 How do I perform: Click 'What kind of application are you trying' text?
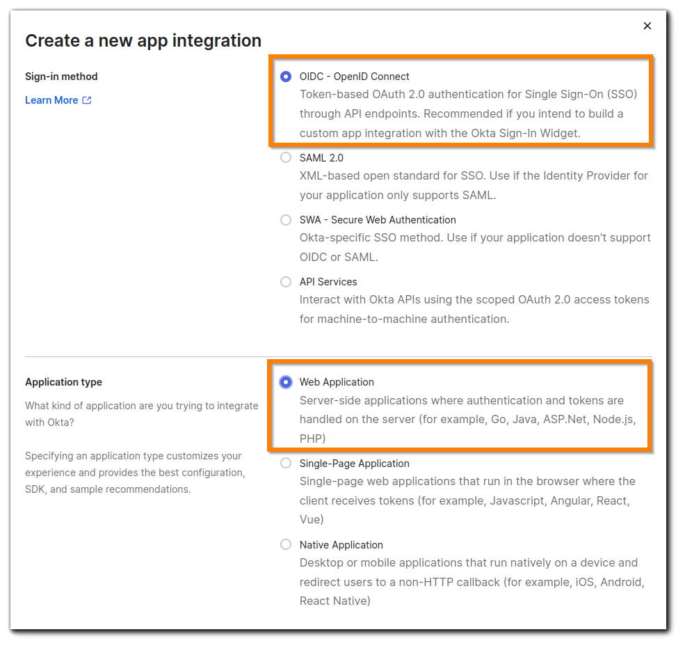click(142, 414)
